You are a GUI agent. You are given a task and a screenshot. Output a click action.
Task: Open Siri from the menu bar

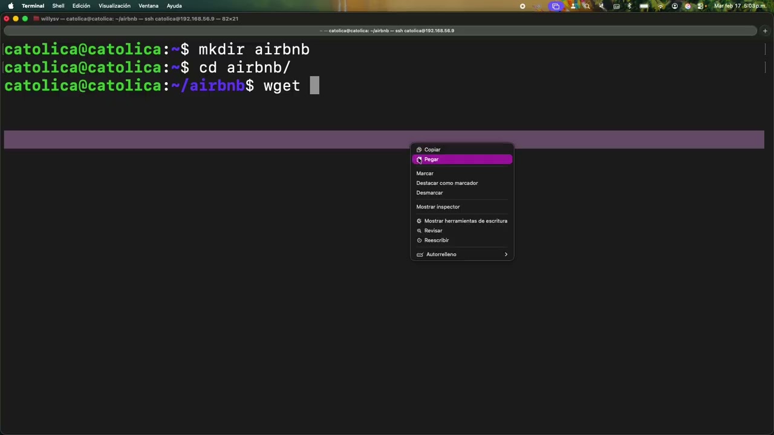pos(688,6)
